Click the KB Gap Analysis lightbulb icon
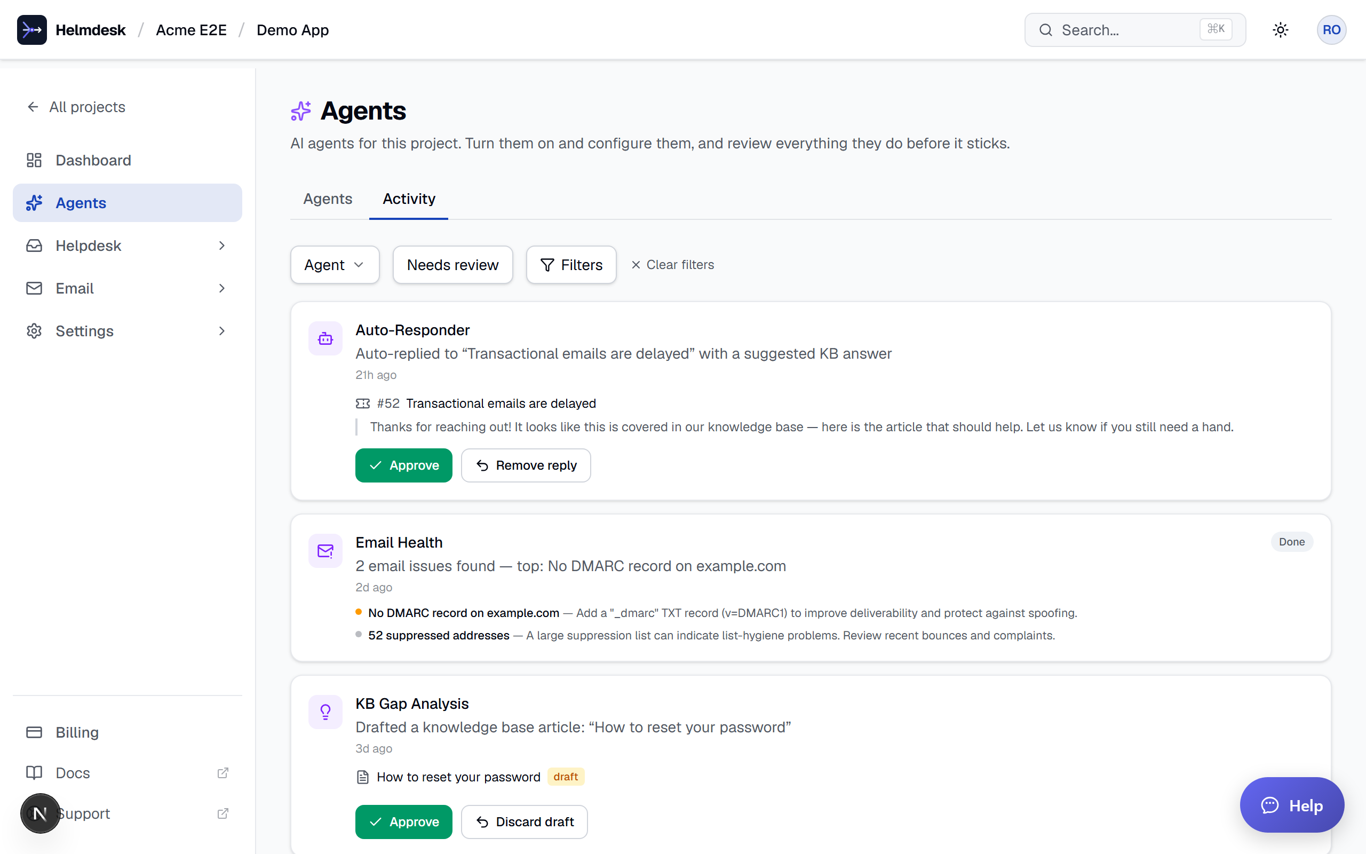 coord(325,711)
